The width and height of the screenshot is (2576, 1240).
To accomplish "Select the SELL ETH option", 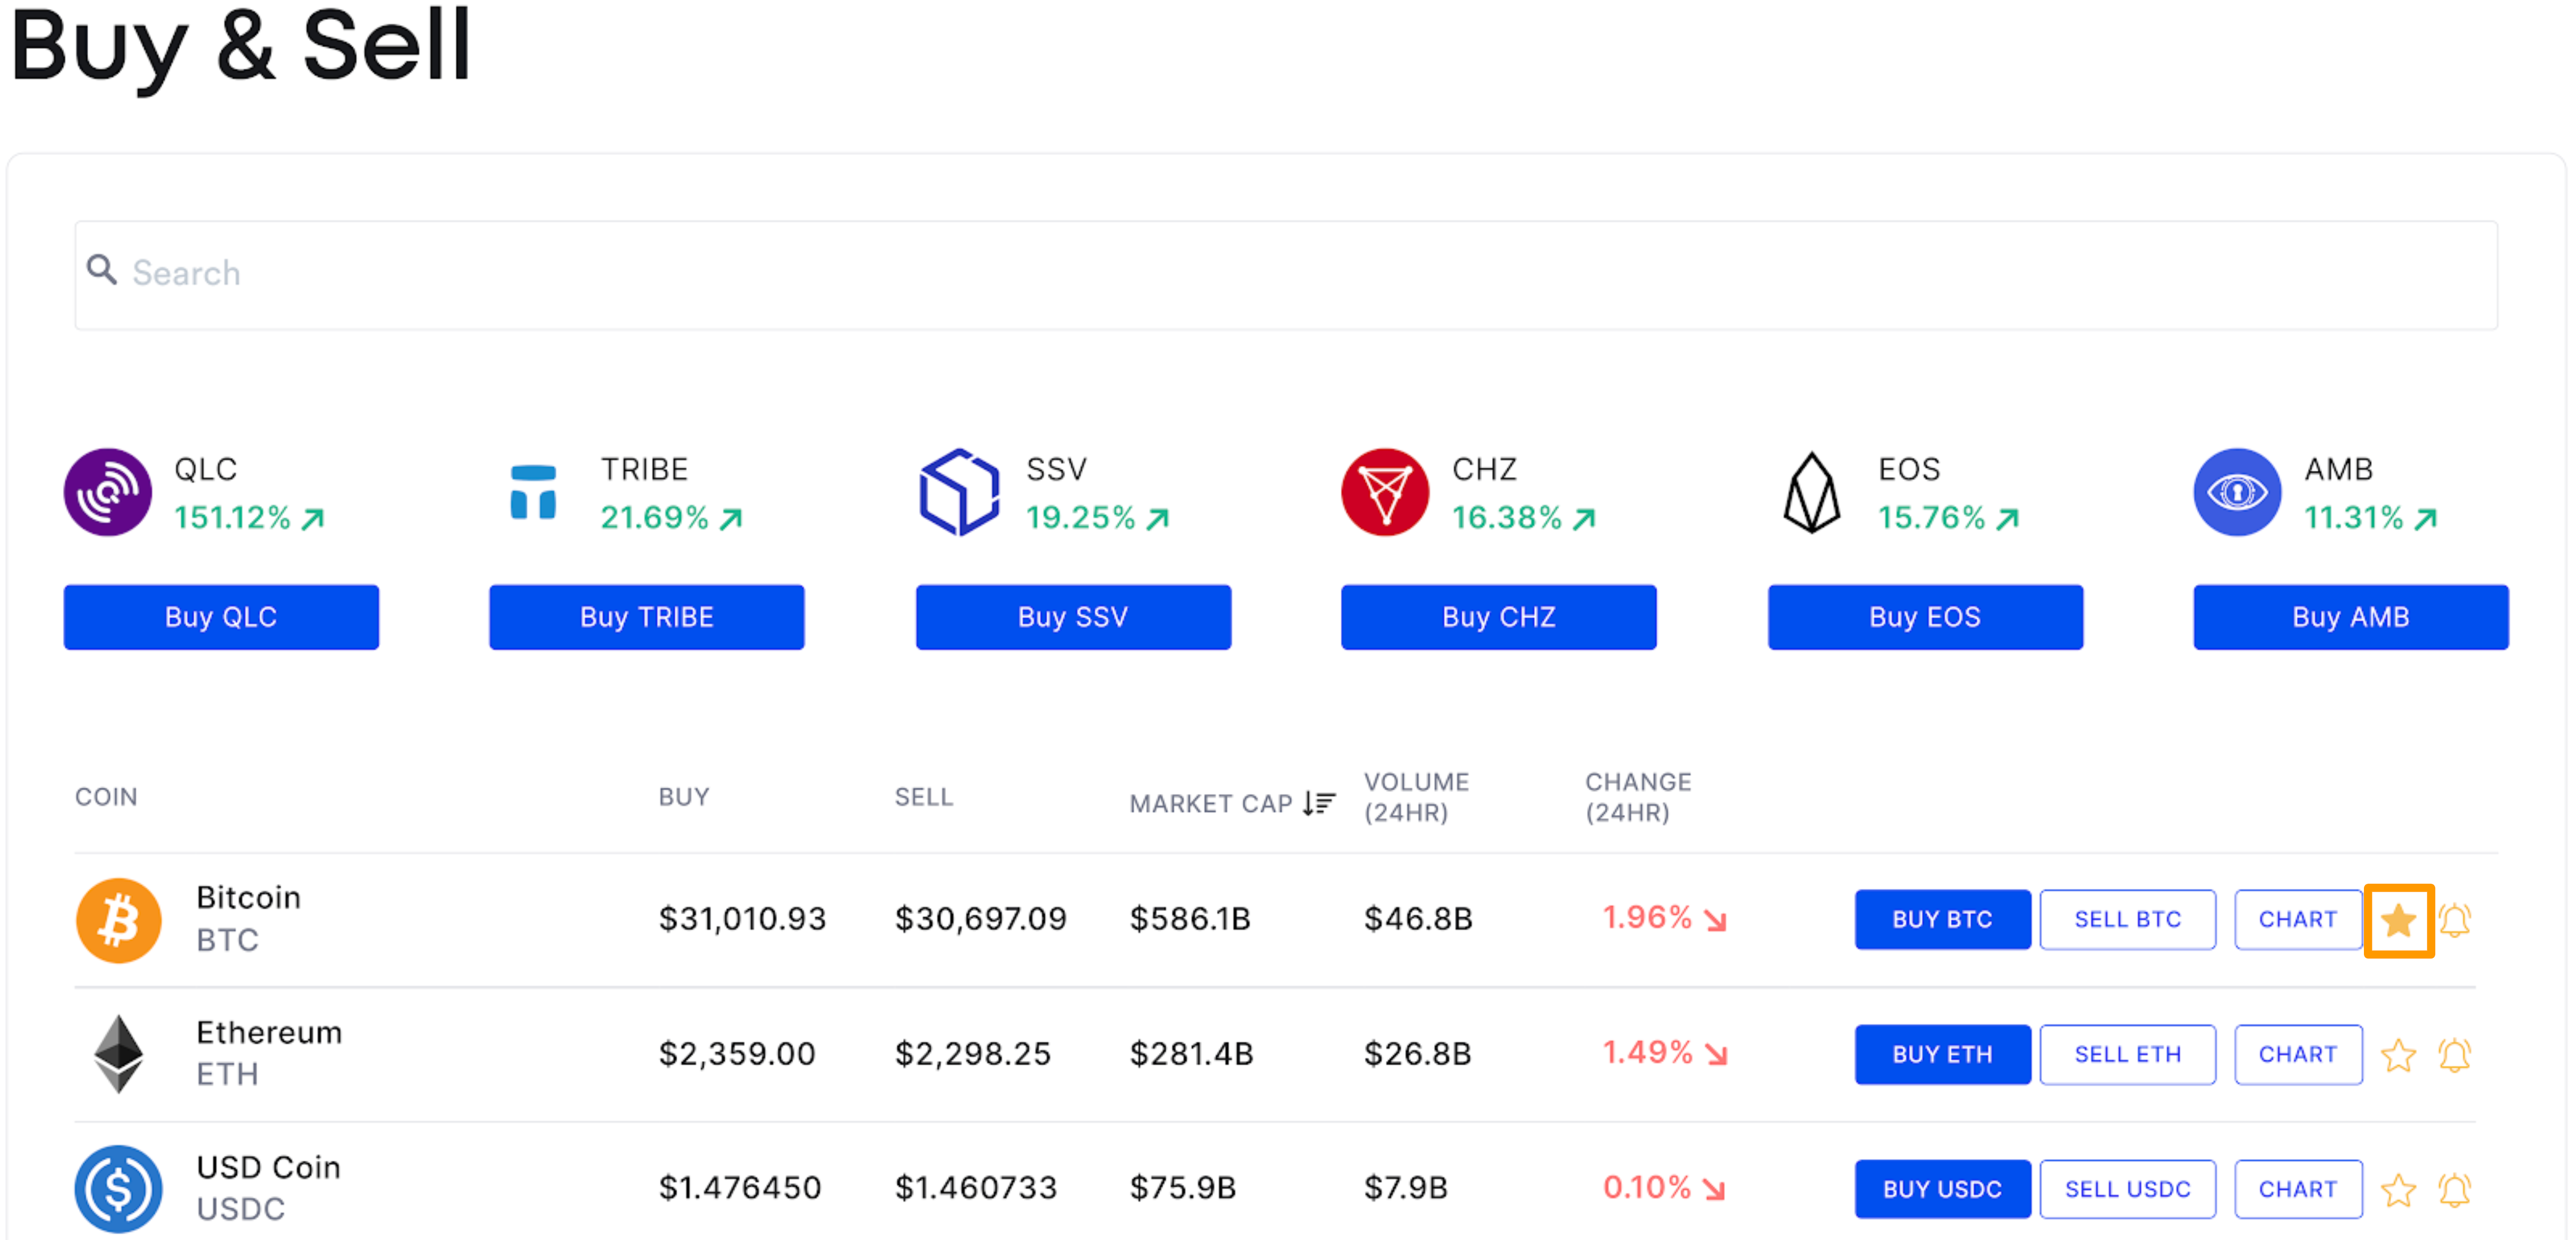I will click(2127, 1053).
